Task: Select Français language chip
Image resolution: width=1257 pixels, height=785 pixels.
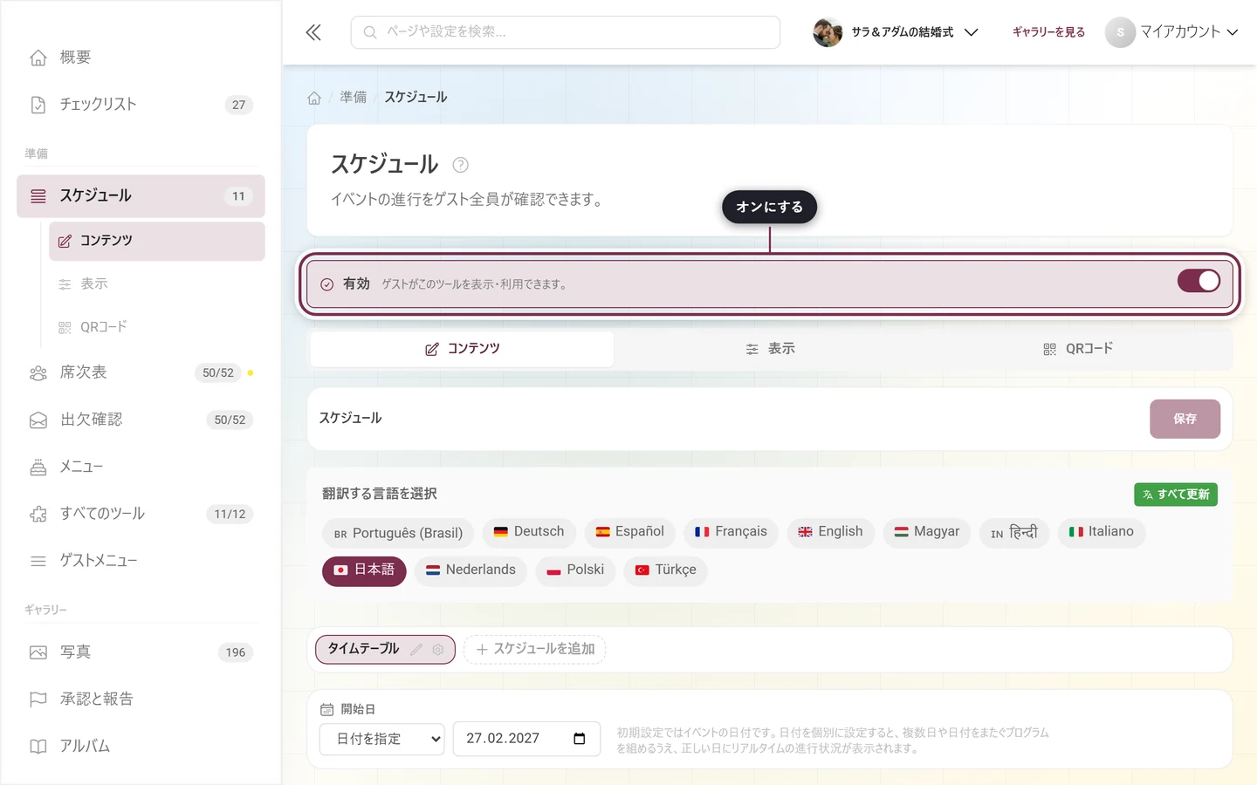Action: [x=731, y=532]
